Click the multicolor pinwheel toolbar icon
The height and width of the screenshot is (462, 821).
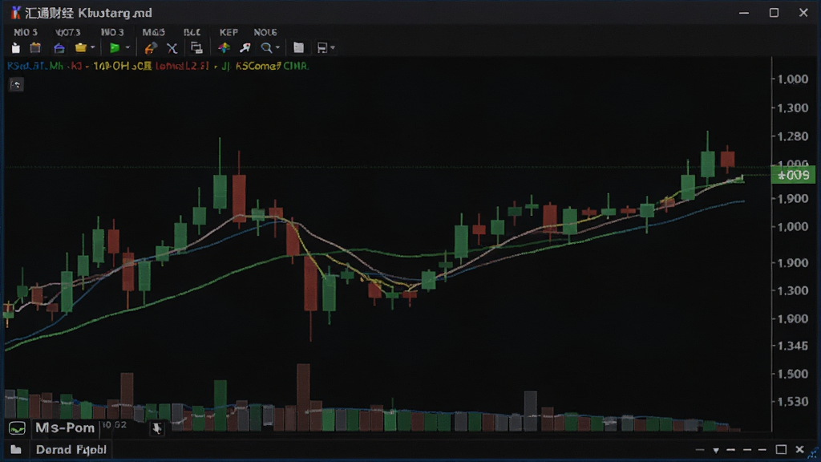(224, 47)
